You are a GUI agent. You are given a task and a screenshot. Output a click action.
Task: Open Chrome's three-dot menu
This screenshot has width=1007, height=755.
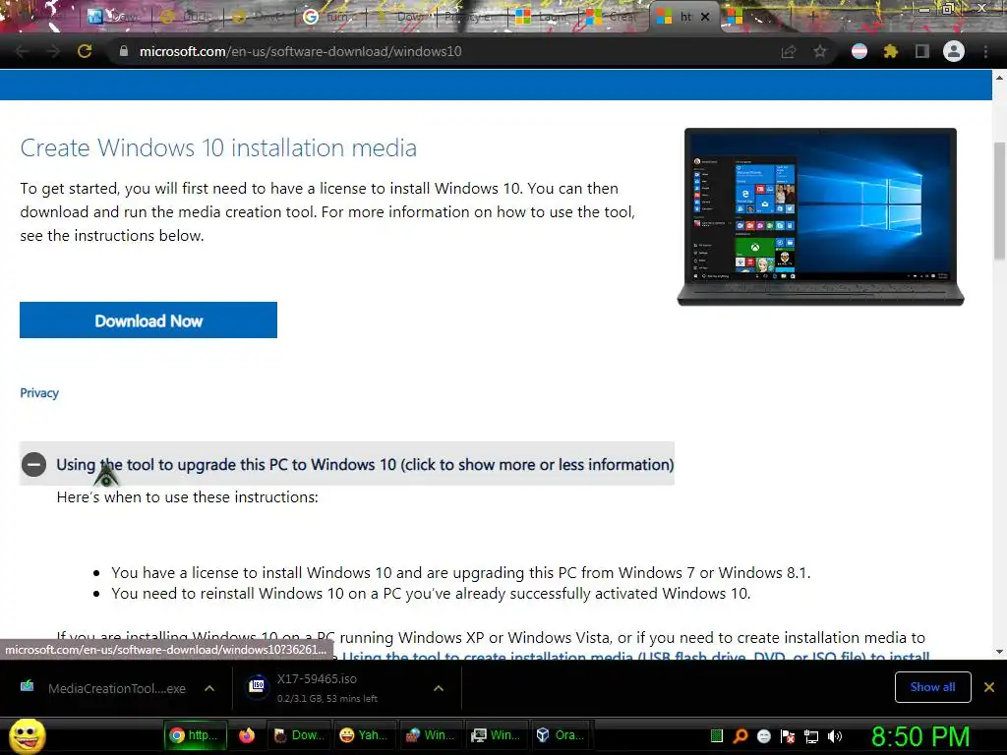985,51
